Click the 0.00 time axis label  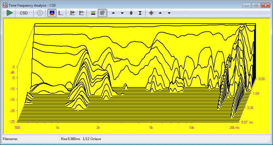click(261, 79)
